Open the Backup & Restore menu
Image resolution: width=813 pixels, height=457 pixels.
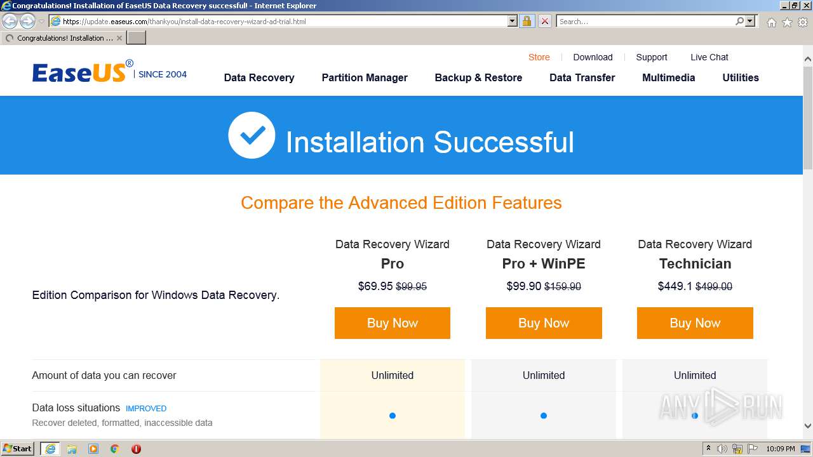478,77
